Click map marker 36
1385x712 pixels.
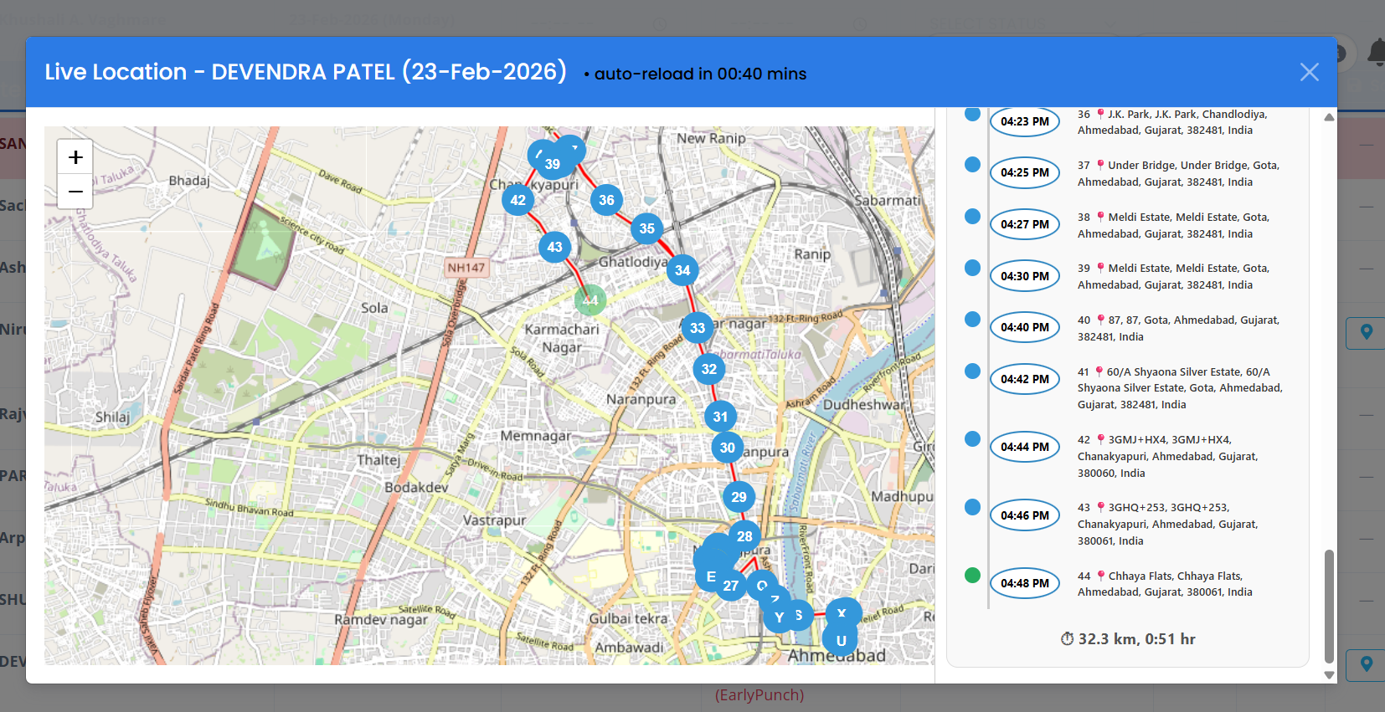coord(606,200)
